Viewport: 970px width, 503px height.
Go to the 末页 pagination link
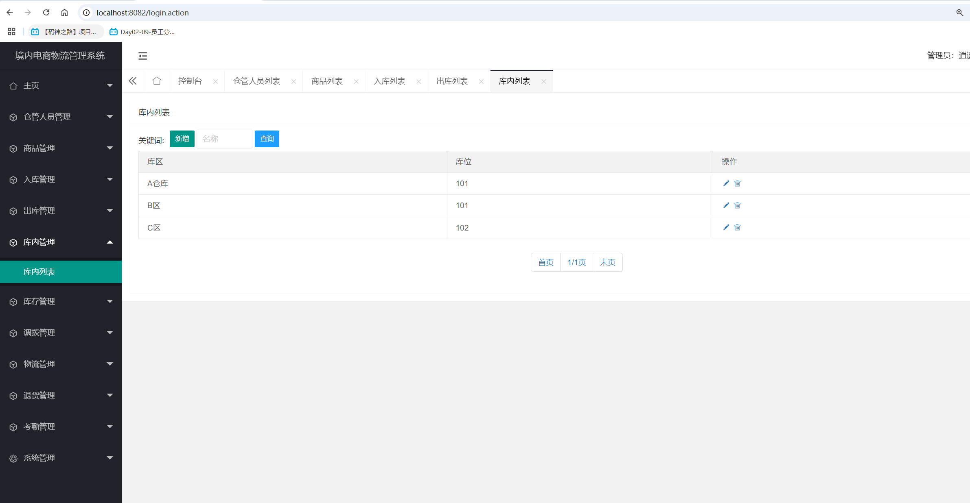click(607, 262)
